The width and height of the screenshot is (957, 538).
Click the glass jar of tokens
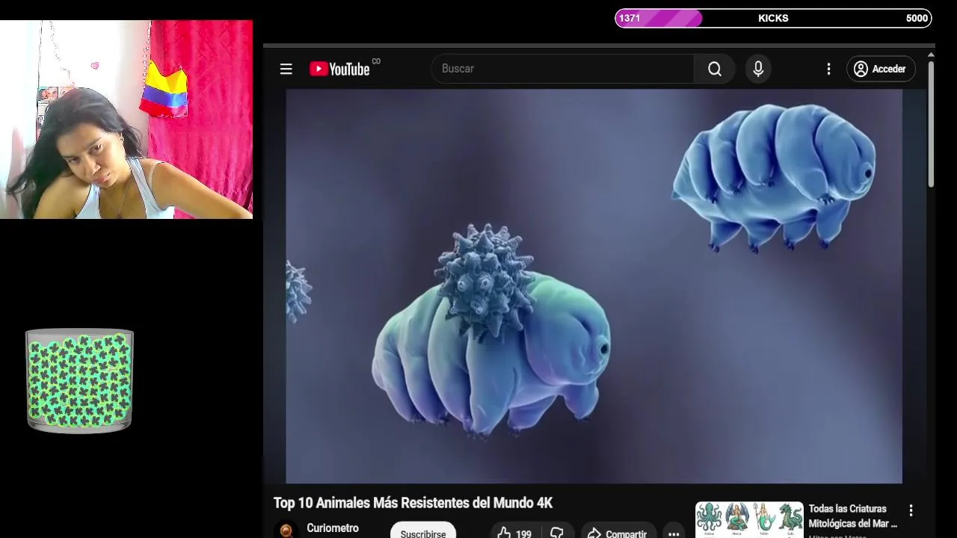click(x=79, y=380)
